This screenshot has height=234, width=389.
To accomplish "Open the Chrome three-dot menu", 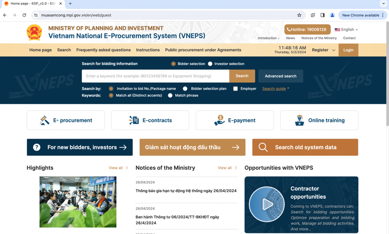I will pyautogui.click(x=383, y=15).
